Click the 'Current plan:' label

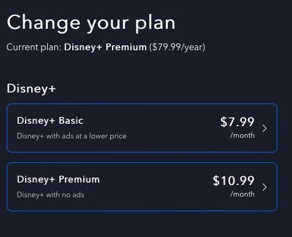coord(34,47)
